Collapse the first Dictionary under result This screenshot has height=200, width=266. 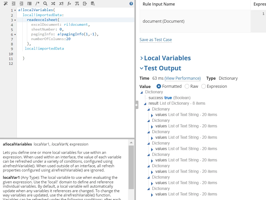pos(148,109)
